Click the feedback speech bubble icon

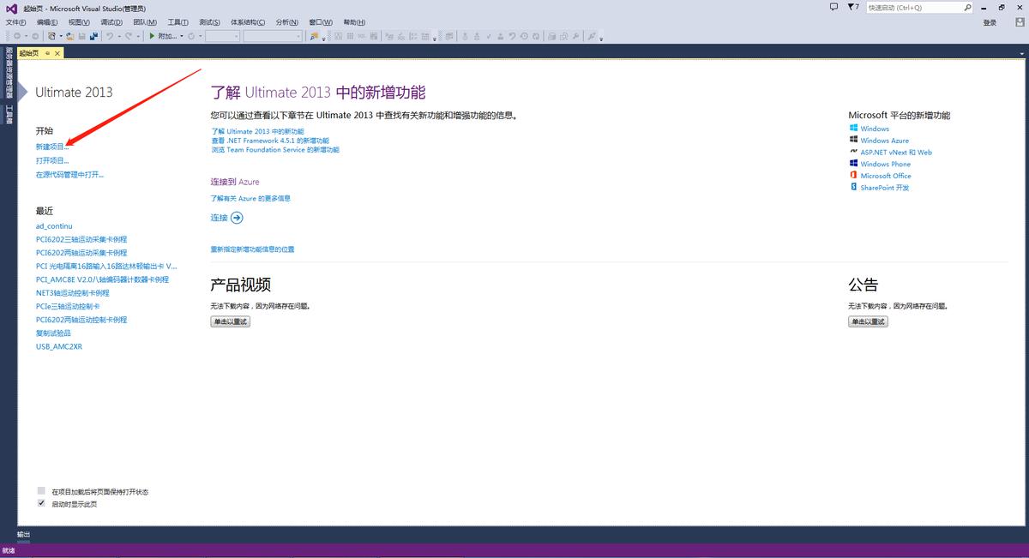point(834,7)
